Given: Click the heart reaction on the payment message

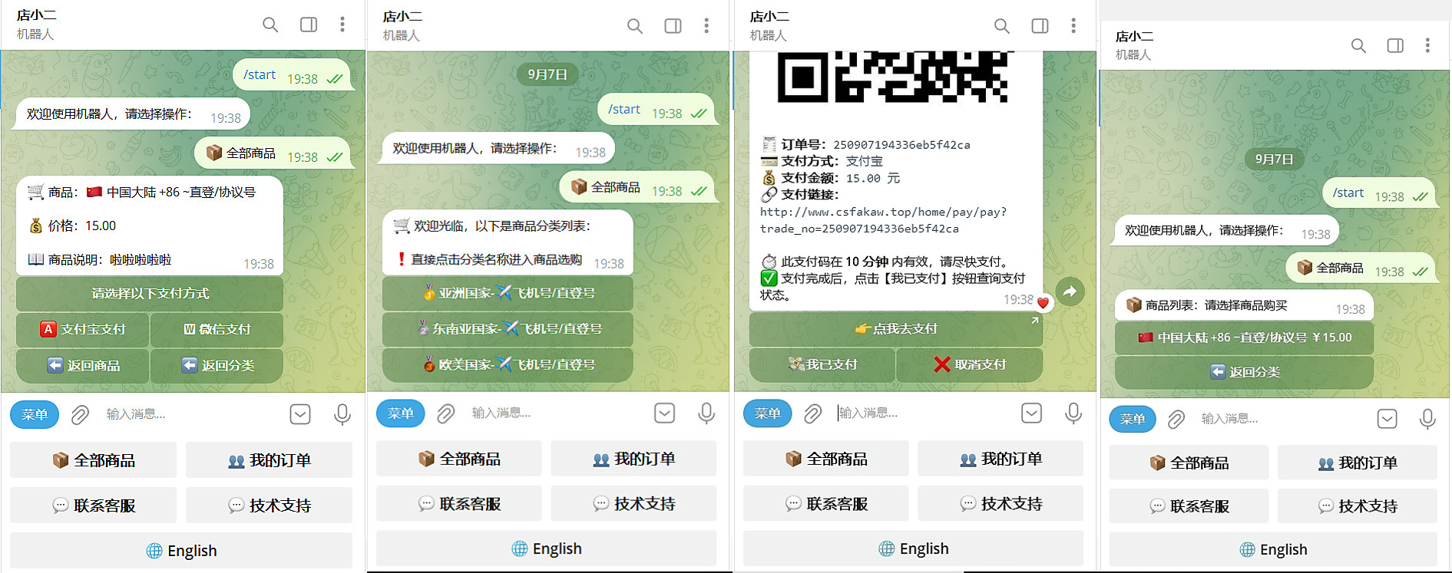Looking at the screenshot, I should pos(1042,302).
